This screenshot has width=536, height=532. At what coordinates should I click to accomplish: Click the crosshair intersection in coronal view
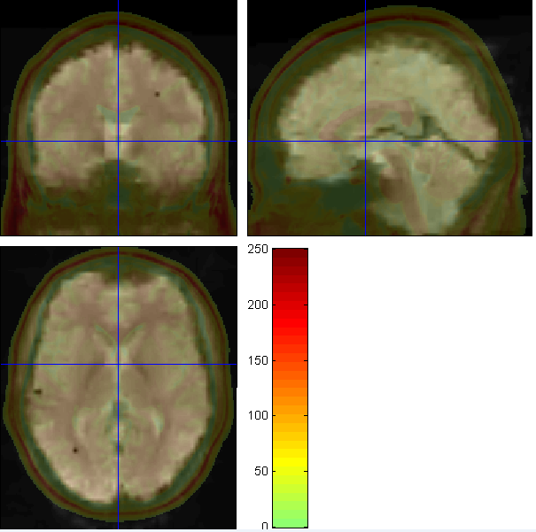[x=119, y=141]
